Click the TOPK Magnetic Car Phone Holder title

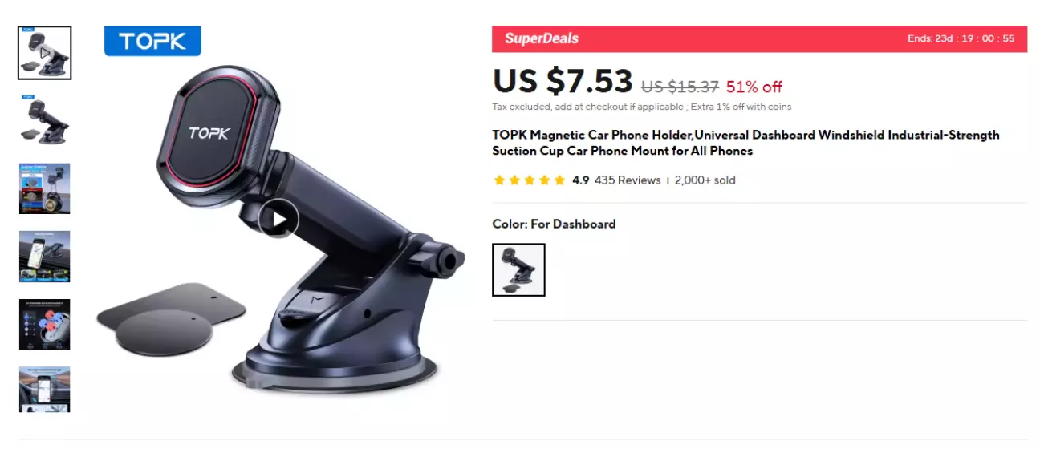tap(746, 143)
